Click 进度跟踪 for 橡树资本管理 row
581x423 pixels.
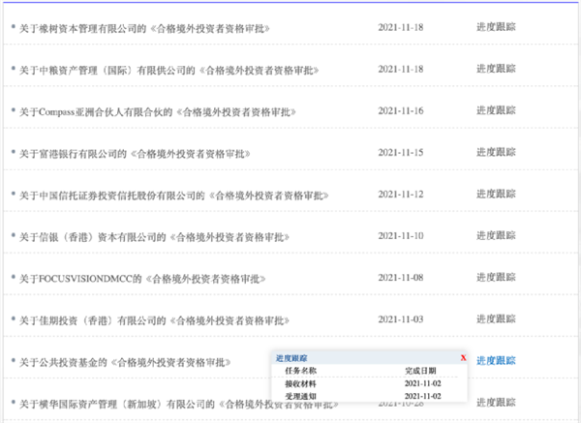[x=496, y=27]
